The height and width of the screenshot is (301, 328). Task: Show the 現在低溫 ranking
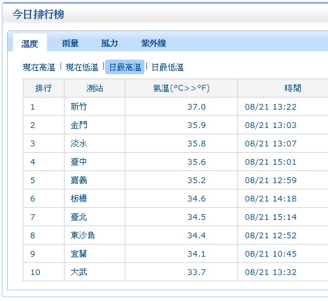[x=82, y=67]
